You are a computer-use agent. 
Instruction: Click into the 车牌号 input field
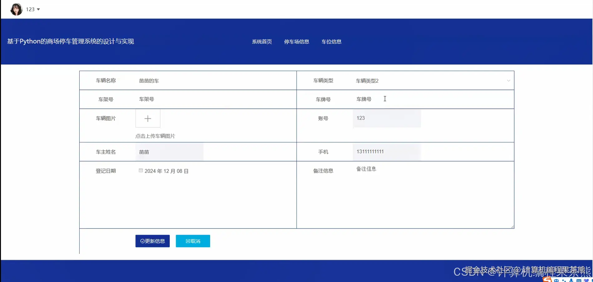pos(433,99)
